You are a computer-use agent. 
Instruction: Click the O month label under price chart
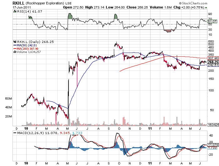coord(119,128)
